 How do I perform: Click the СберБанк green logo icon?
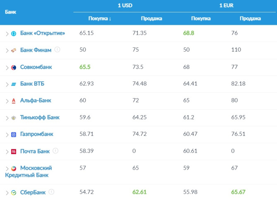14,192
